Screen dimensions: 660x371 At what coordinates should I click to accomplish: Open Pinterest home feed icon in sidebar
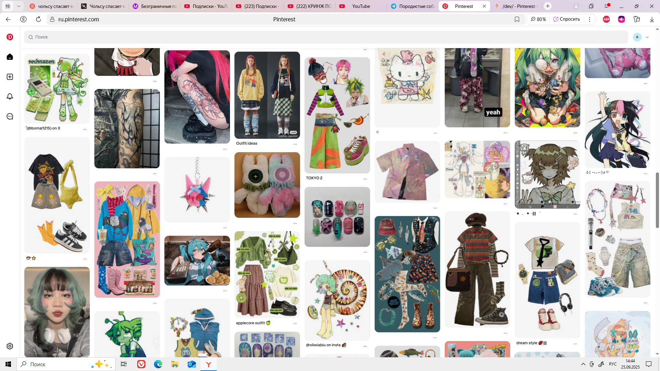[x=10, y=57]
